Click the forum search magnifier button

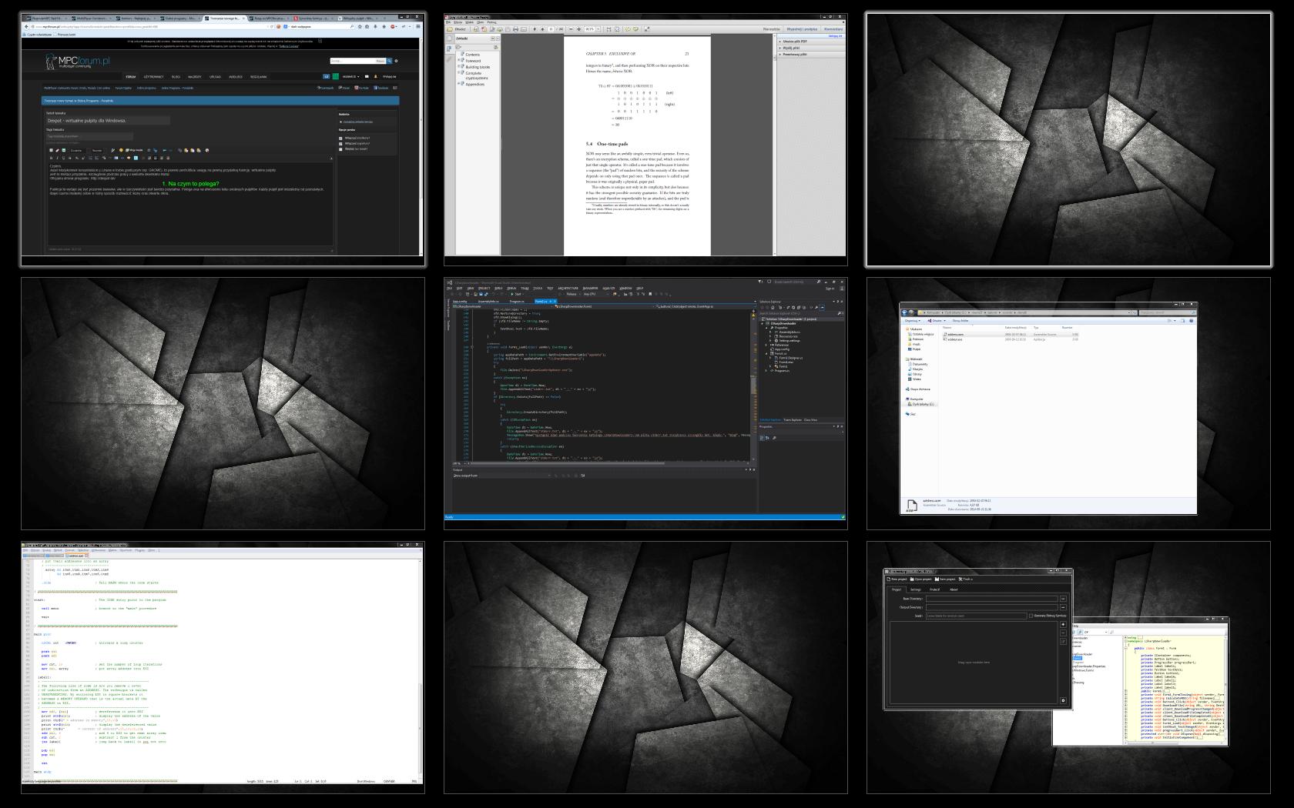(390, 61)
